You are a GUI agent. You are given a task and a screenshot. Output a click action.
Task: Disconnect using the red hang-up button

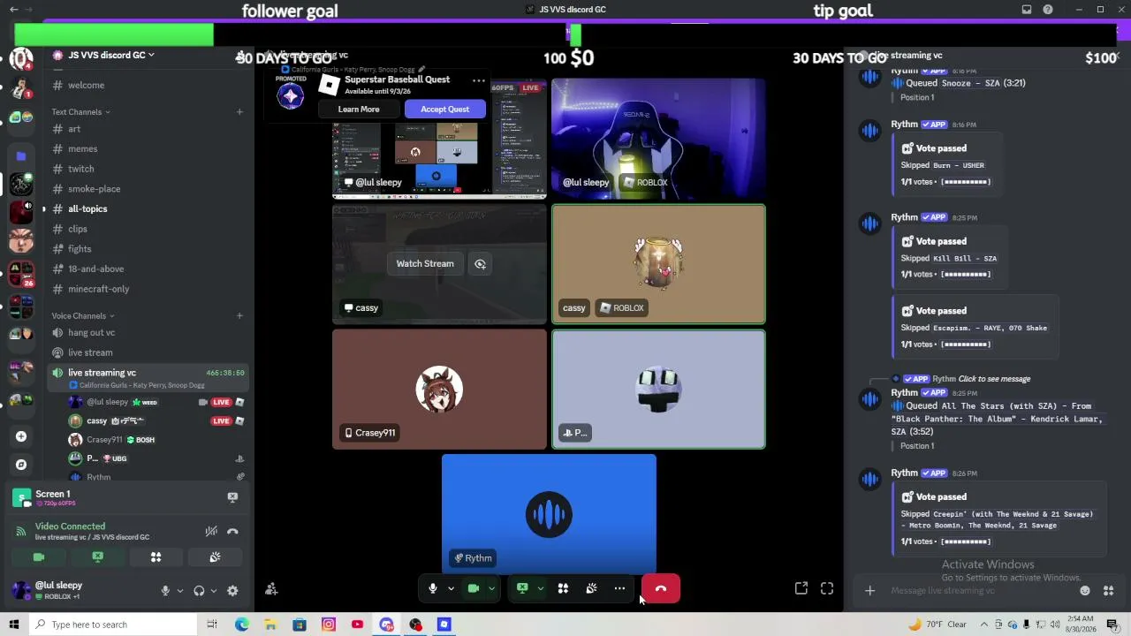(661, 588)
